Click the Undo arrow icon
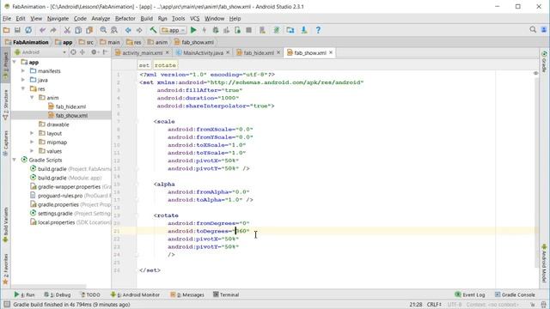The height and width of the screenshot is (309, 550). click(42, 31)
